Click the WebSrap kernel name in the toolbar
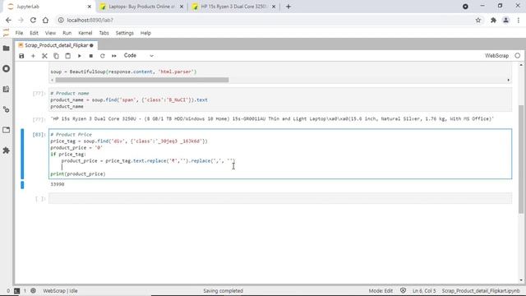This screenshot has width=526, height=296. [496, 56]
